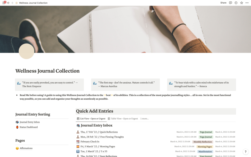Favorite the page with star icon
The width and height of the screenshot is (251, 157).
(242, 3)
